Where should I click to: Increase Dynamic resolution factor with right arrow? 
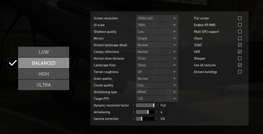[157, 105]
